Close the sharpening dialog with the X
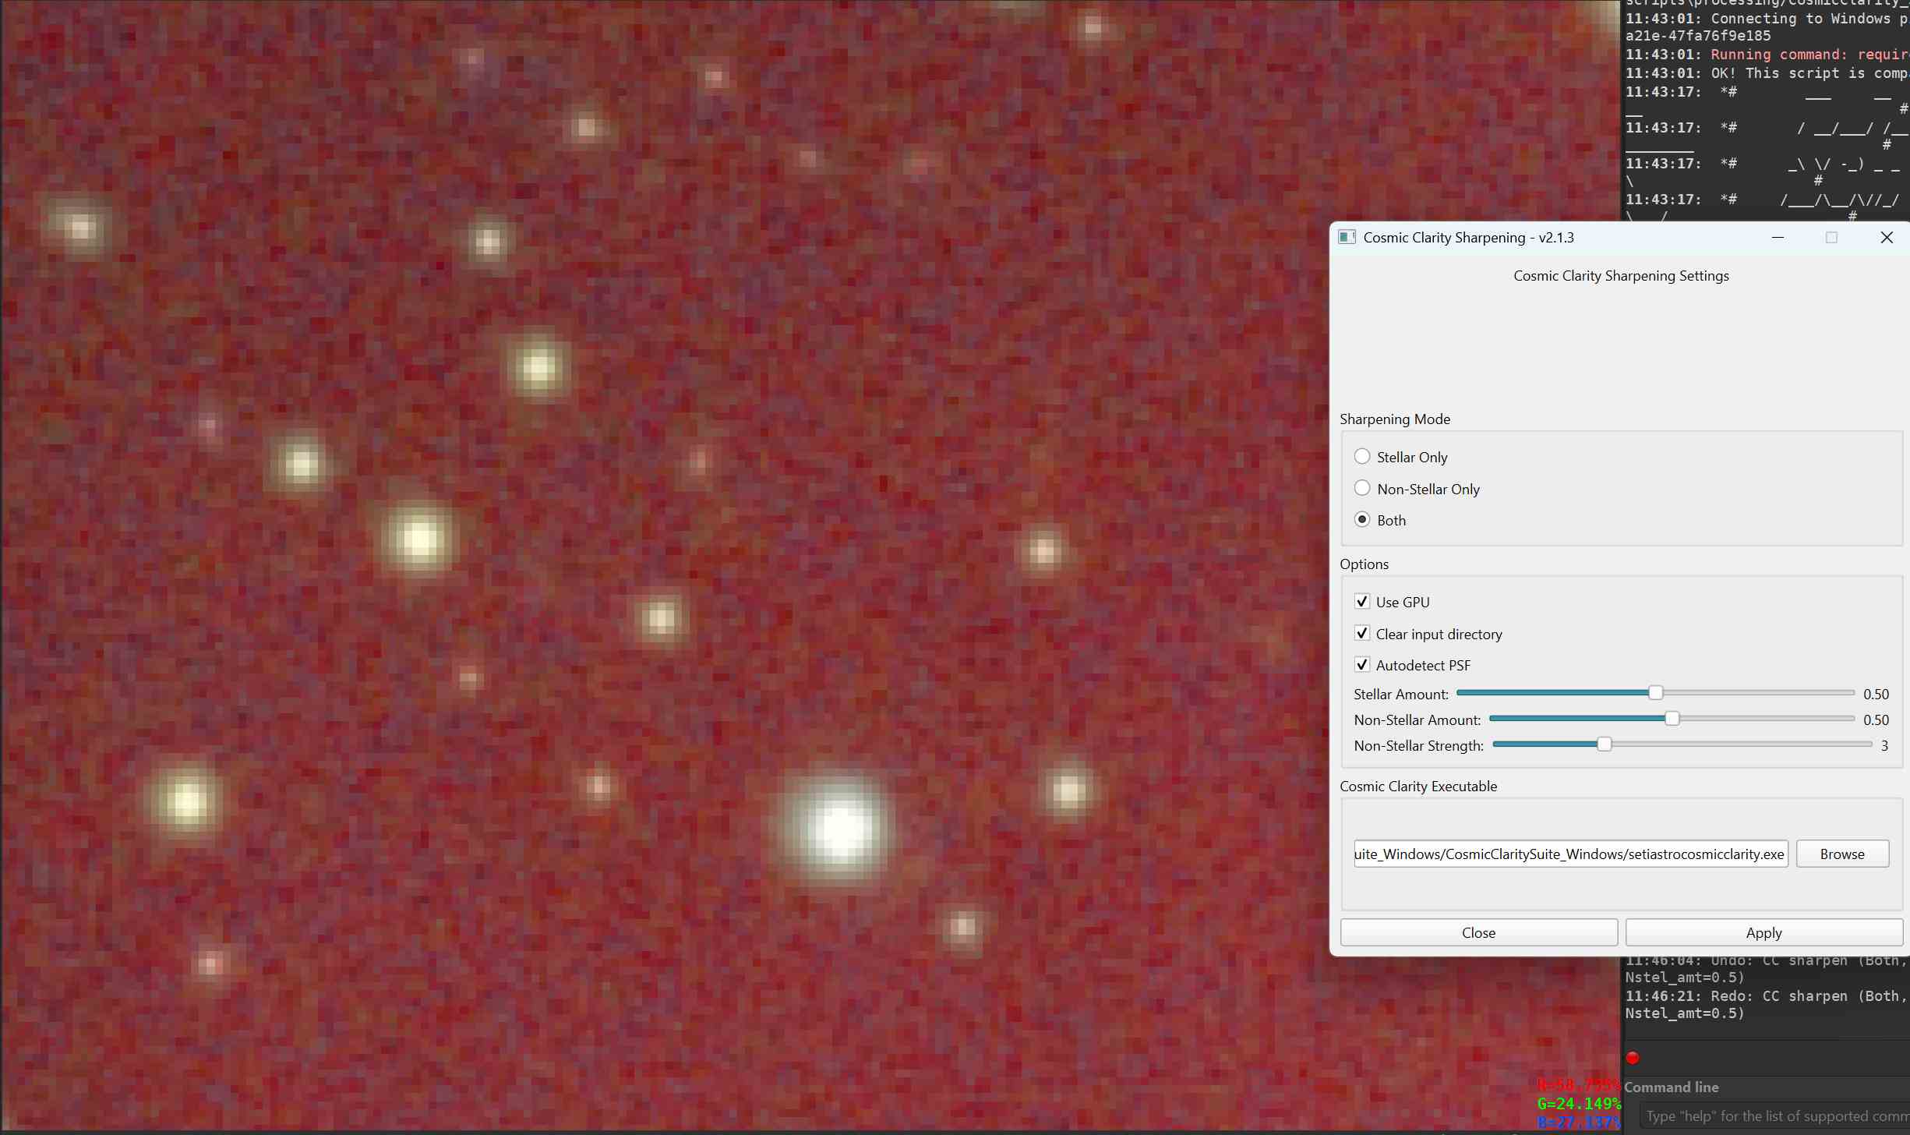This screenshot has width=1910, height=1135. click(x=1887, y=237)
